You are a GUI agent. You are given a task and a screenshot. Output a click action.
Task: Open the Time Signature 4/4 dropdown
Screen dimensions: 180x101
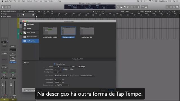58,72
